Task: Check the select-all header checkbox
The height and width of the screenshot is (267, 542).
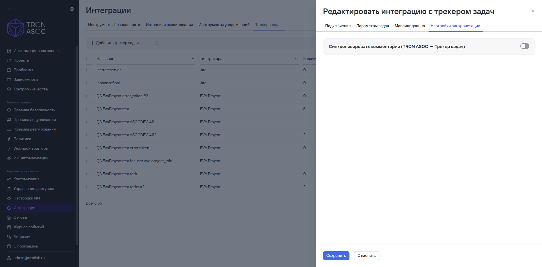Action: (x=88, y=59)
